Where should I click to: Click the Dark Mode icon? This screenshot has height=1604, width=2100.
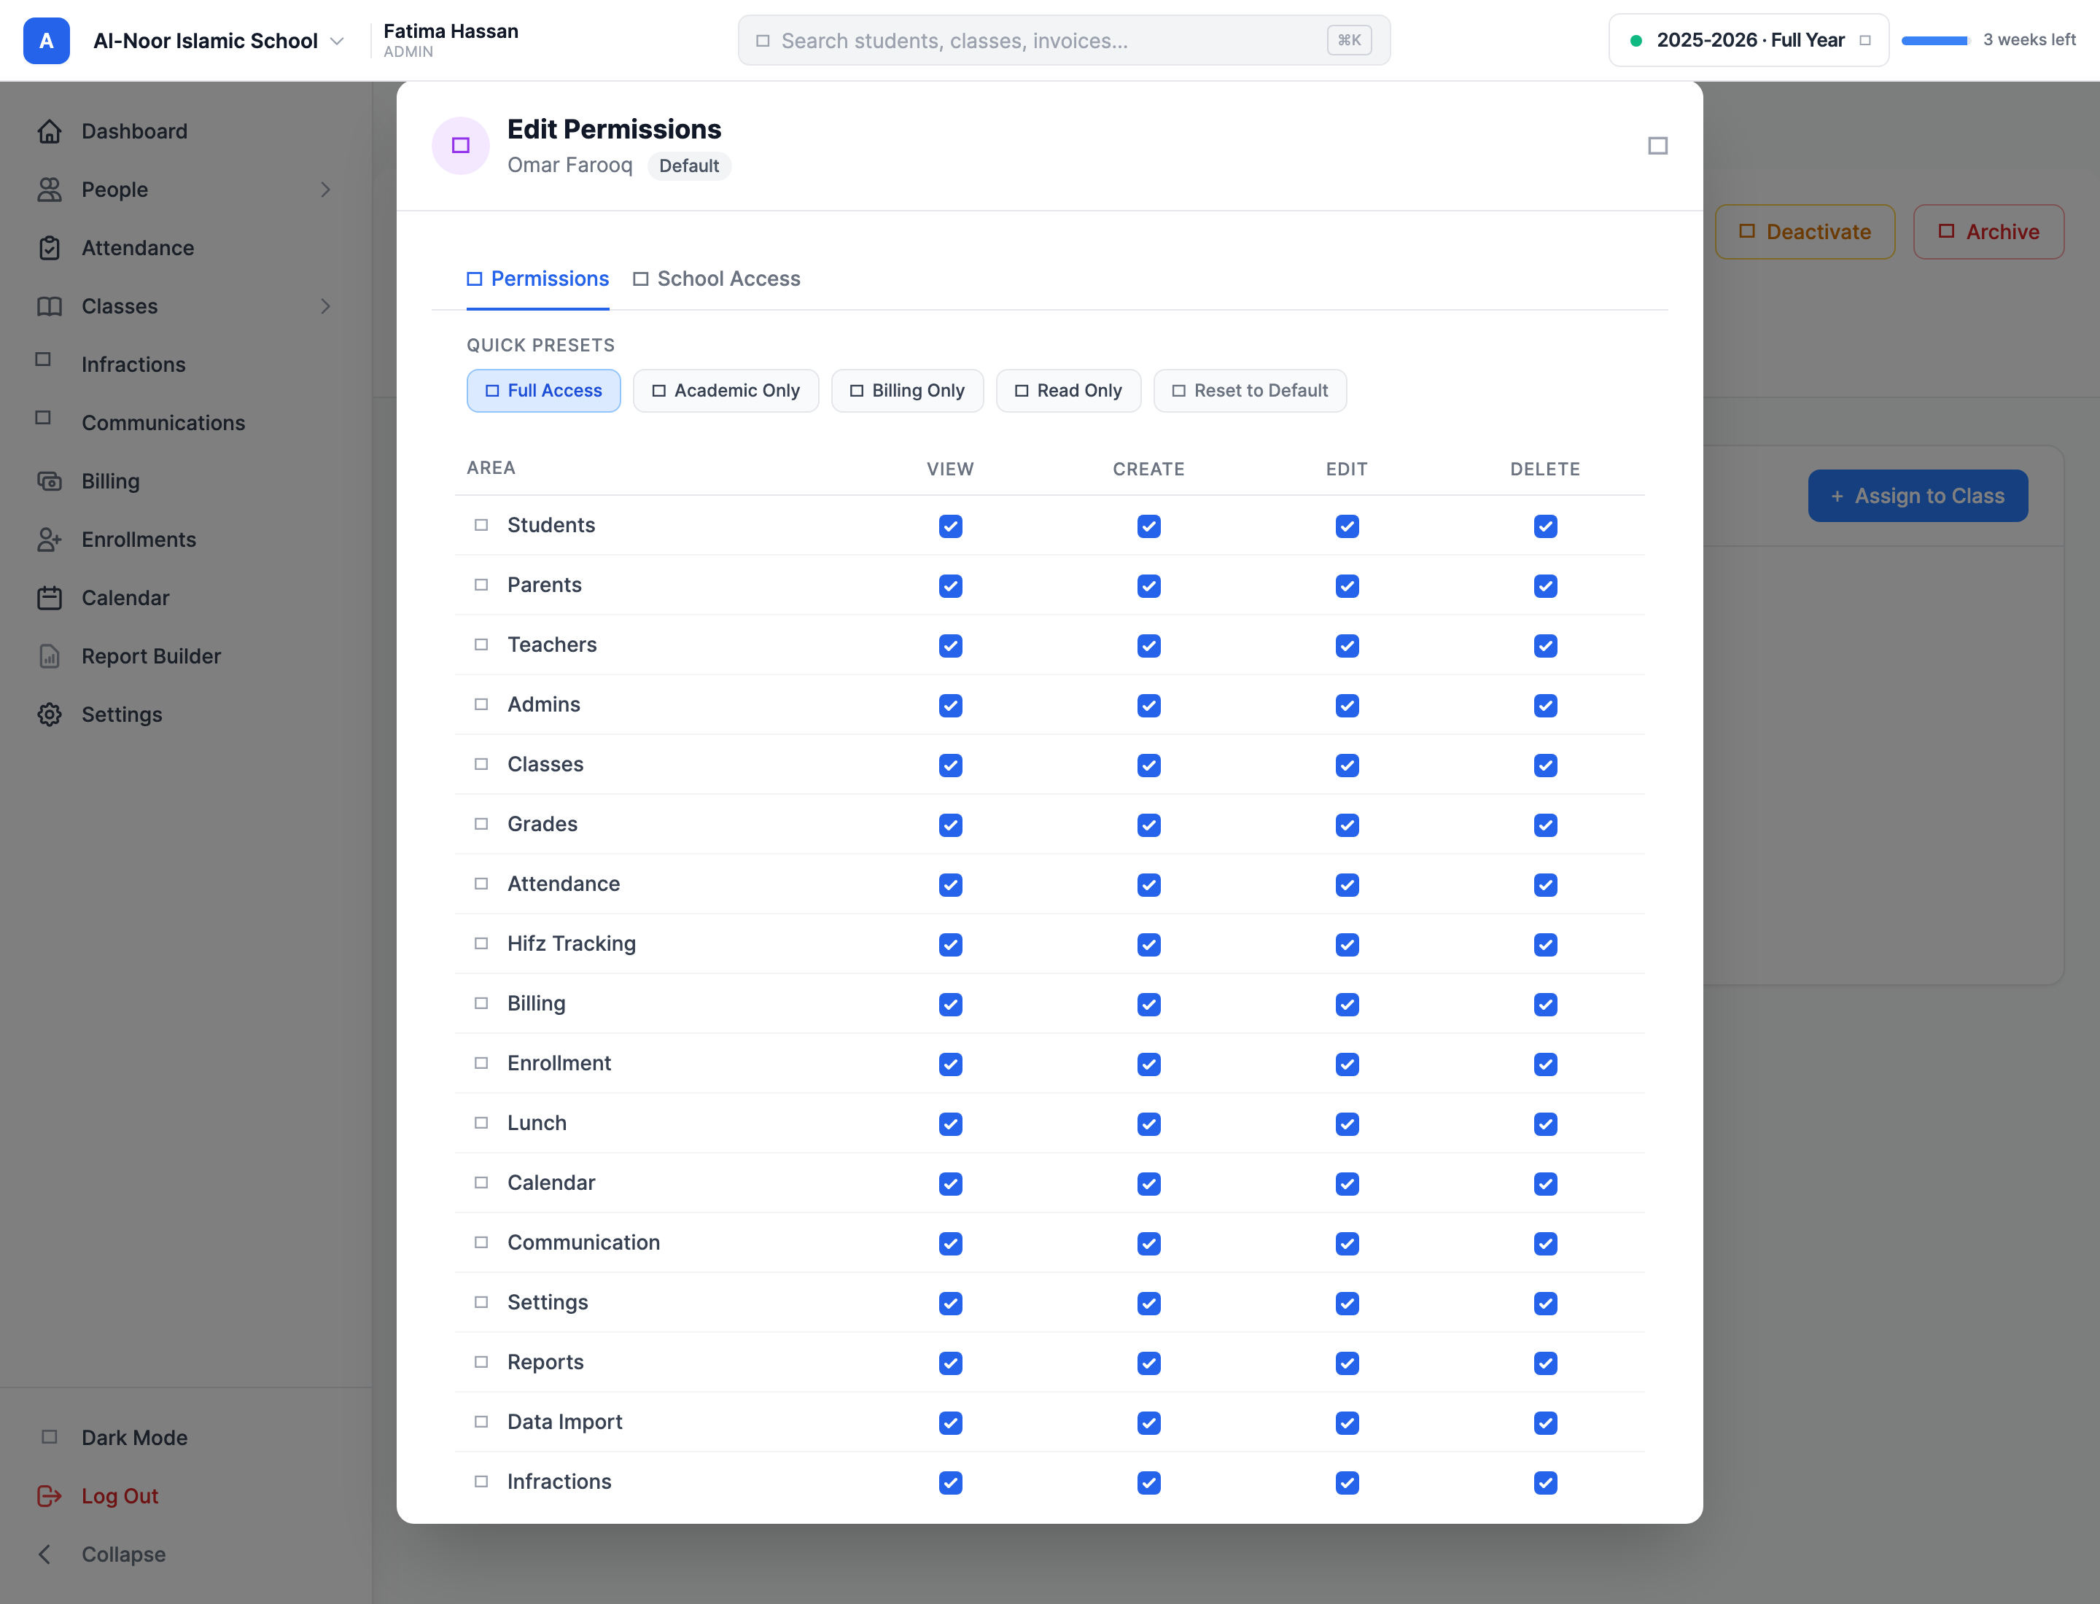click(x=50, y=1437)
